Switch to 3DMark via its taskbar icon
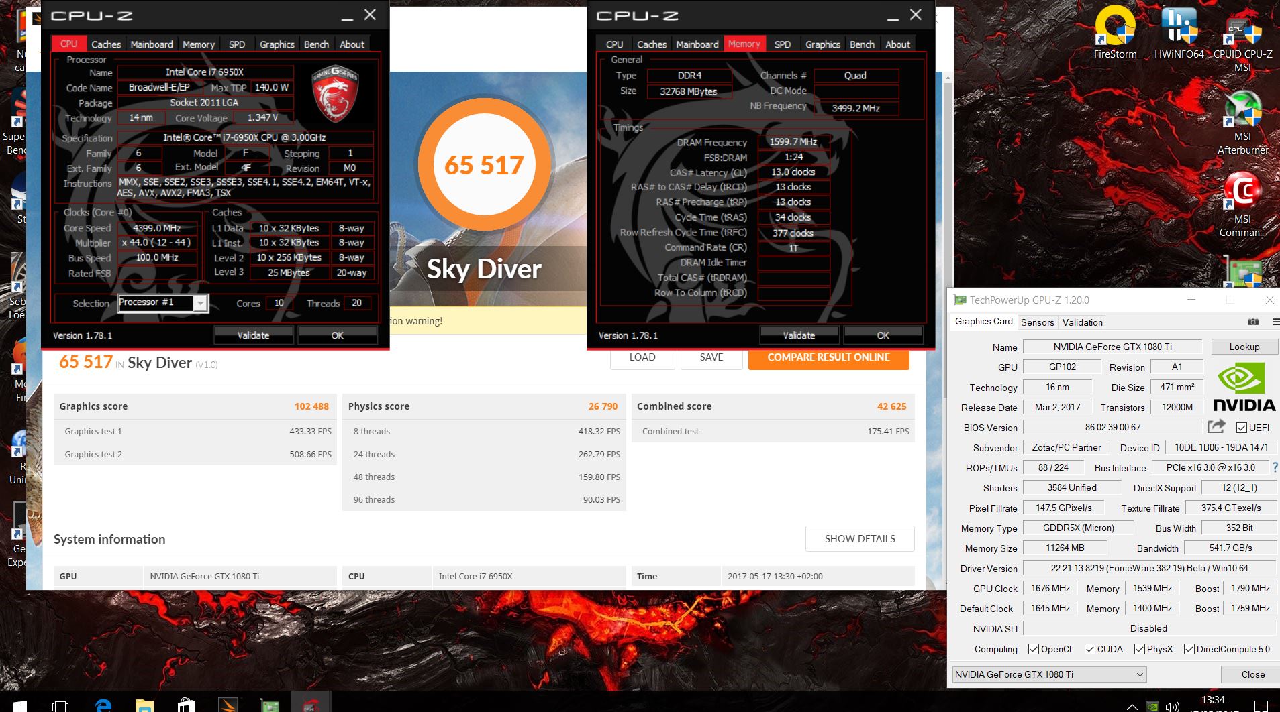 pyautogui.click(x=228, y=703)
